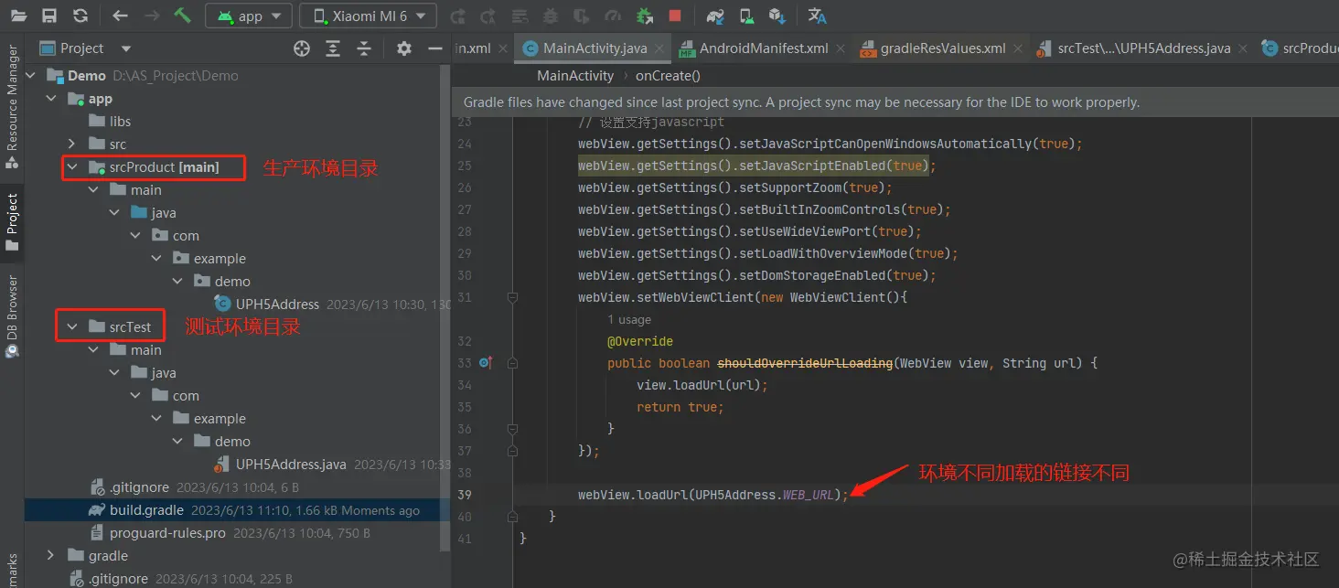Open the SDK Manager icon
The width and height of the screenshot is (1339, 588).
pos(777,16)
